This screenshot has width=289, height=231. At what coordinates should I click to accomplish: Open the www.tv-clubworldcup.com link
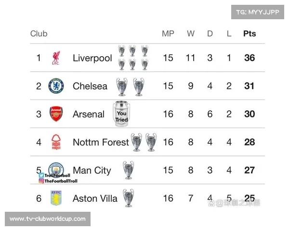click(48, 219)
